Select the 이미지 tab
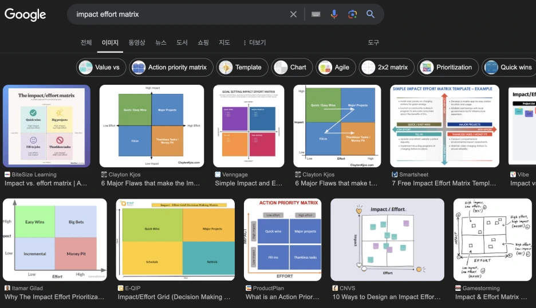536x308 pixels. 110,42
